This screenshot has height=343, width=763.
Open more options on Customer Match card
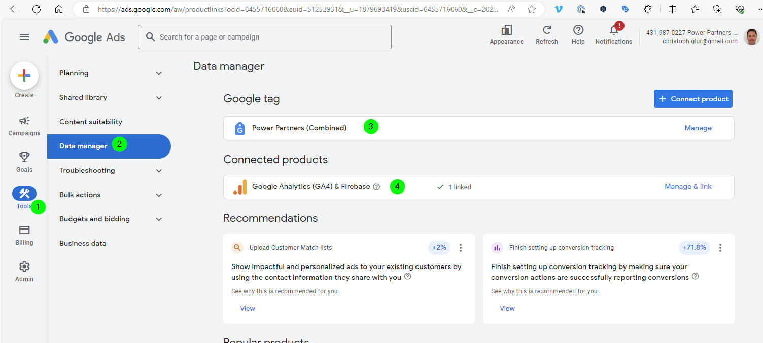461,248
